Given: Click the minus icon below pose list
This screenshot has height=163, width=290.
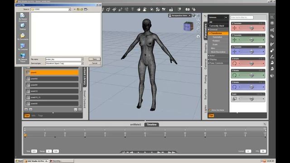Looking at the screenshot, I should click(30, 110).
